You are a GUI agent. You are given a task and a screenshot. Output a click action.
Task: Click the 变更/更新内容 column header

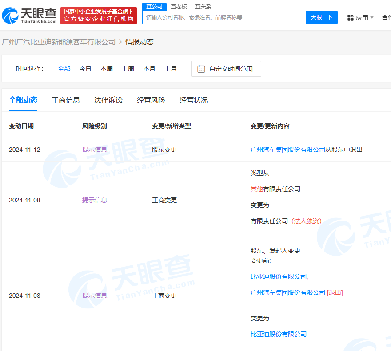[x=270, y=126]
